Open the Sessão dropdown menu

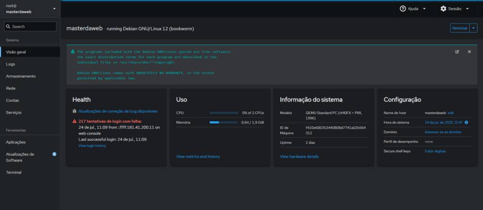pyautogui.click(x=455, y=8)
